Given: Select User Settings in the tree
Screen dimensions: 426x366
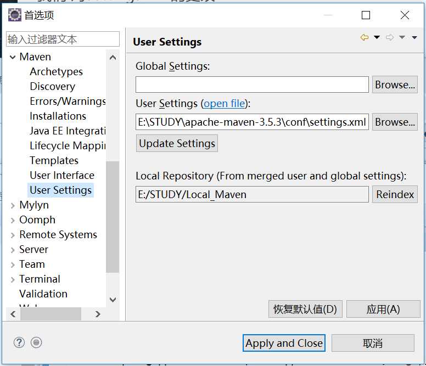Looking at the screenshot, I should 60,190.
